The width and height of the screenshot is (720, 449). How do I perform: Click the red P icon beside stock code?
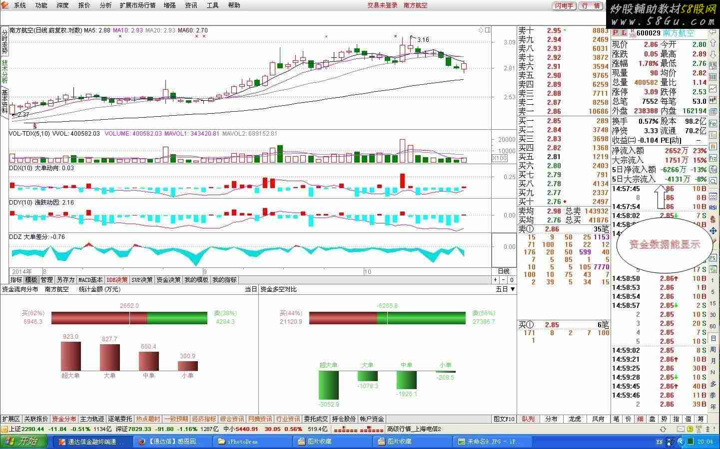coord(616,33)
